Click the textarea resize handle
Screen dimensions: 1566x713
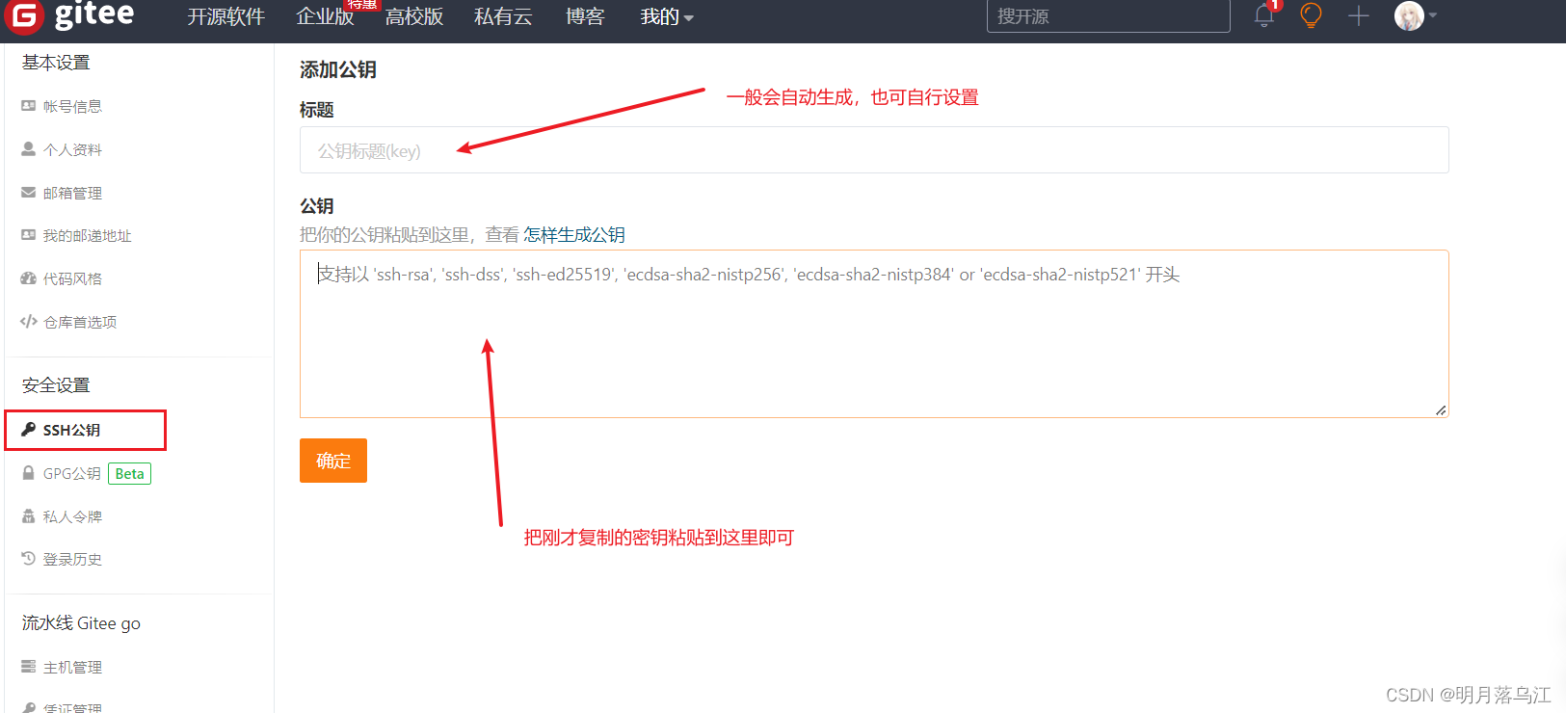coord(1441,410)
